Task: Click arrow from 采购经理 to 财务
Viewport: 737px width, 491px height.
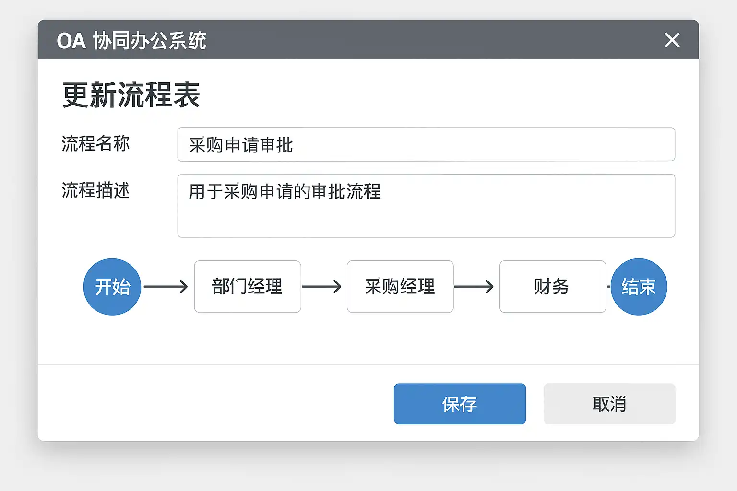Action: (474, 287)
